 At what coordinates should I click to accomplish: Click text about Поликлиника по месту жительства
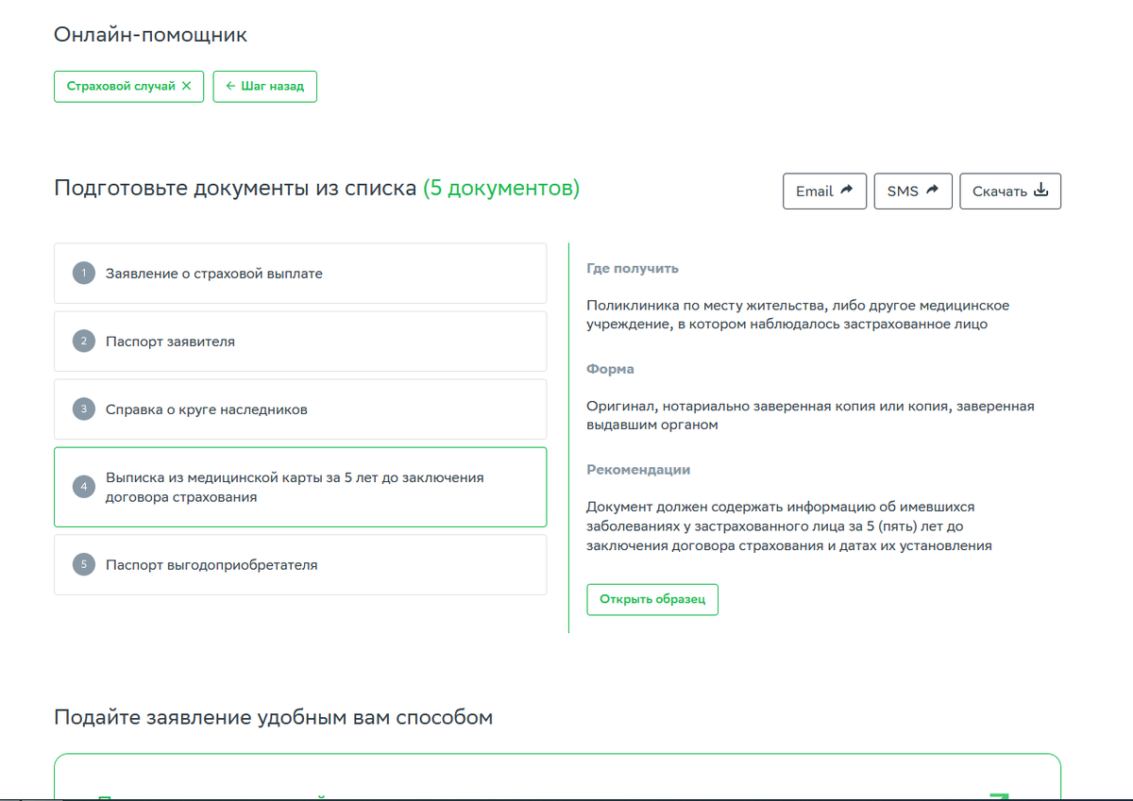coord(798,314)
